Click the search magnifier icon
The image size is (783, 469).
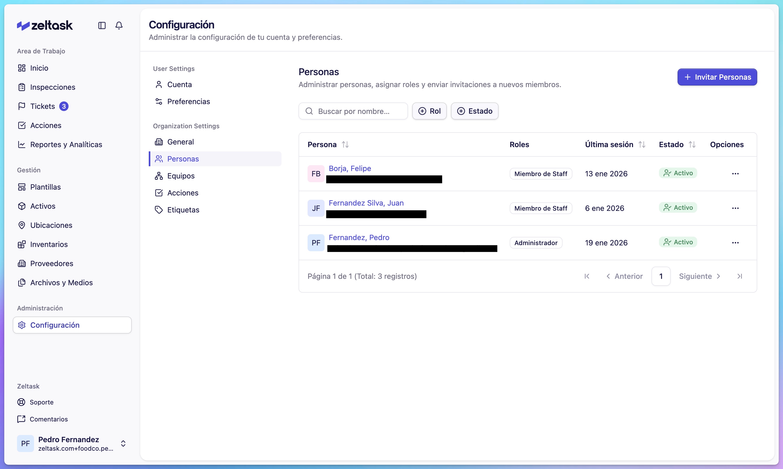point(309,111)
